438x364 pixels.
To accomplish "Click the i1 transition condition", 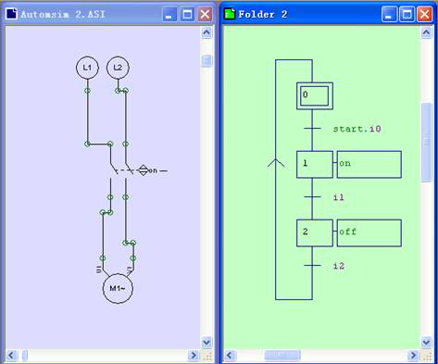I will (x=339, y=197).
